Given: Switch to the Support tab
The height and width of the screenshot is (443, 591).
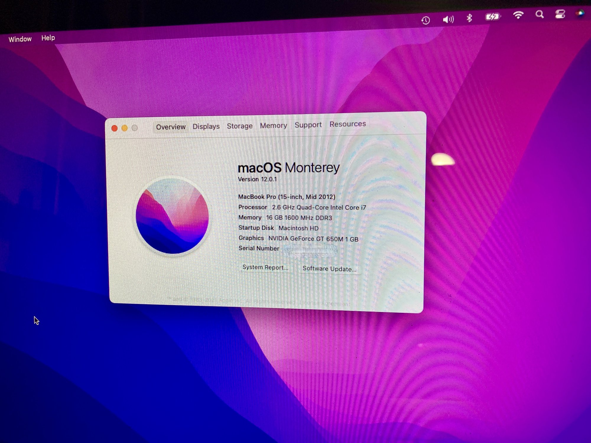Looking at the screenshot, I should coord(308,125).
